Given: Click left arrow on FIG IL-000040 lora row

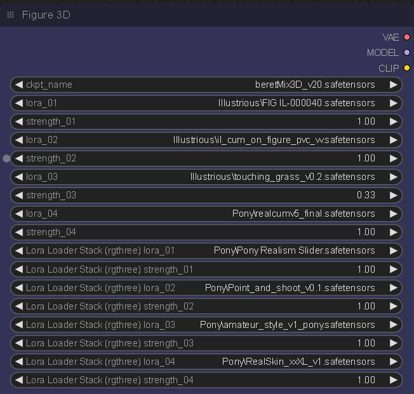Looking at the screenshot, I should click(x=19, y=103).
